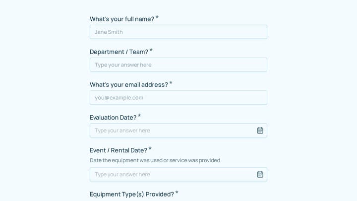This screenshot has width=357, height=201.
Task: Select the Evaluation Date text input
Action: point(173,131)
